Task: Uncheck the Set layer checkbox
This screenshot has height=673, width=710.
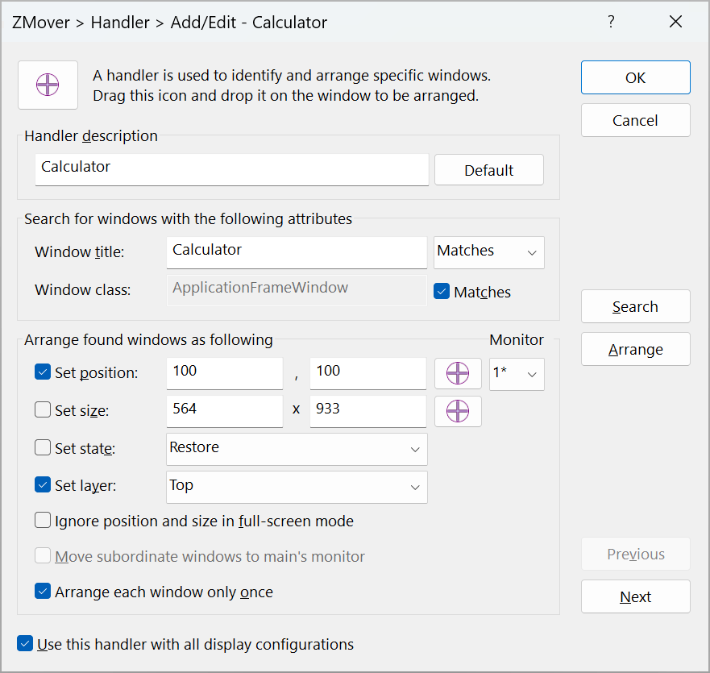Action: click(x=43, y=484)
